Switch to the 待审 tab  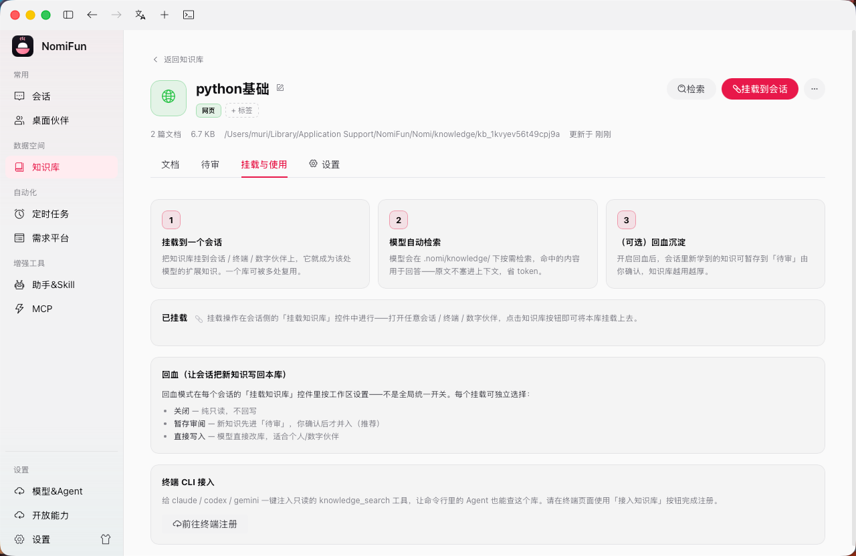(211, 164)
